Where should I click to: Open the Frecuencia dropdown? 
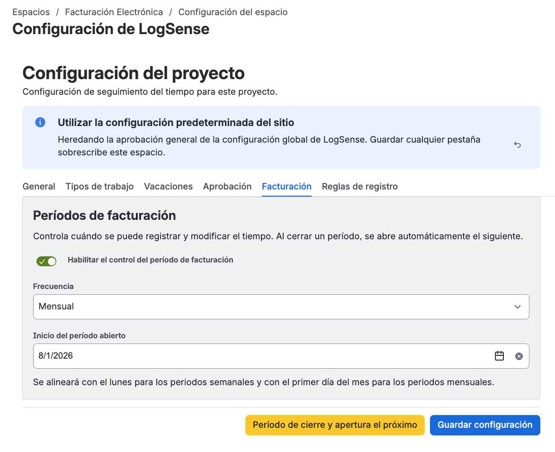tap(281, 307)
